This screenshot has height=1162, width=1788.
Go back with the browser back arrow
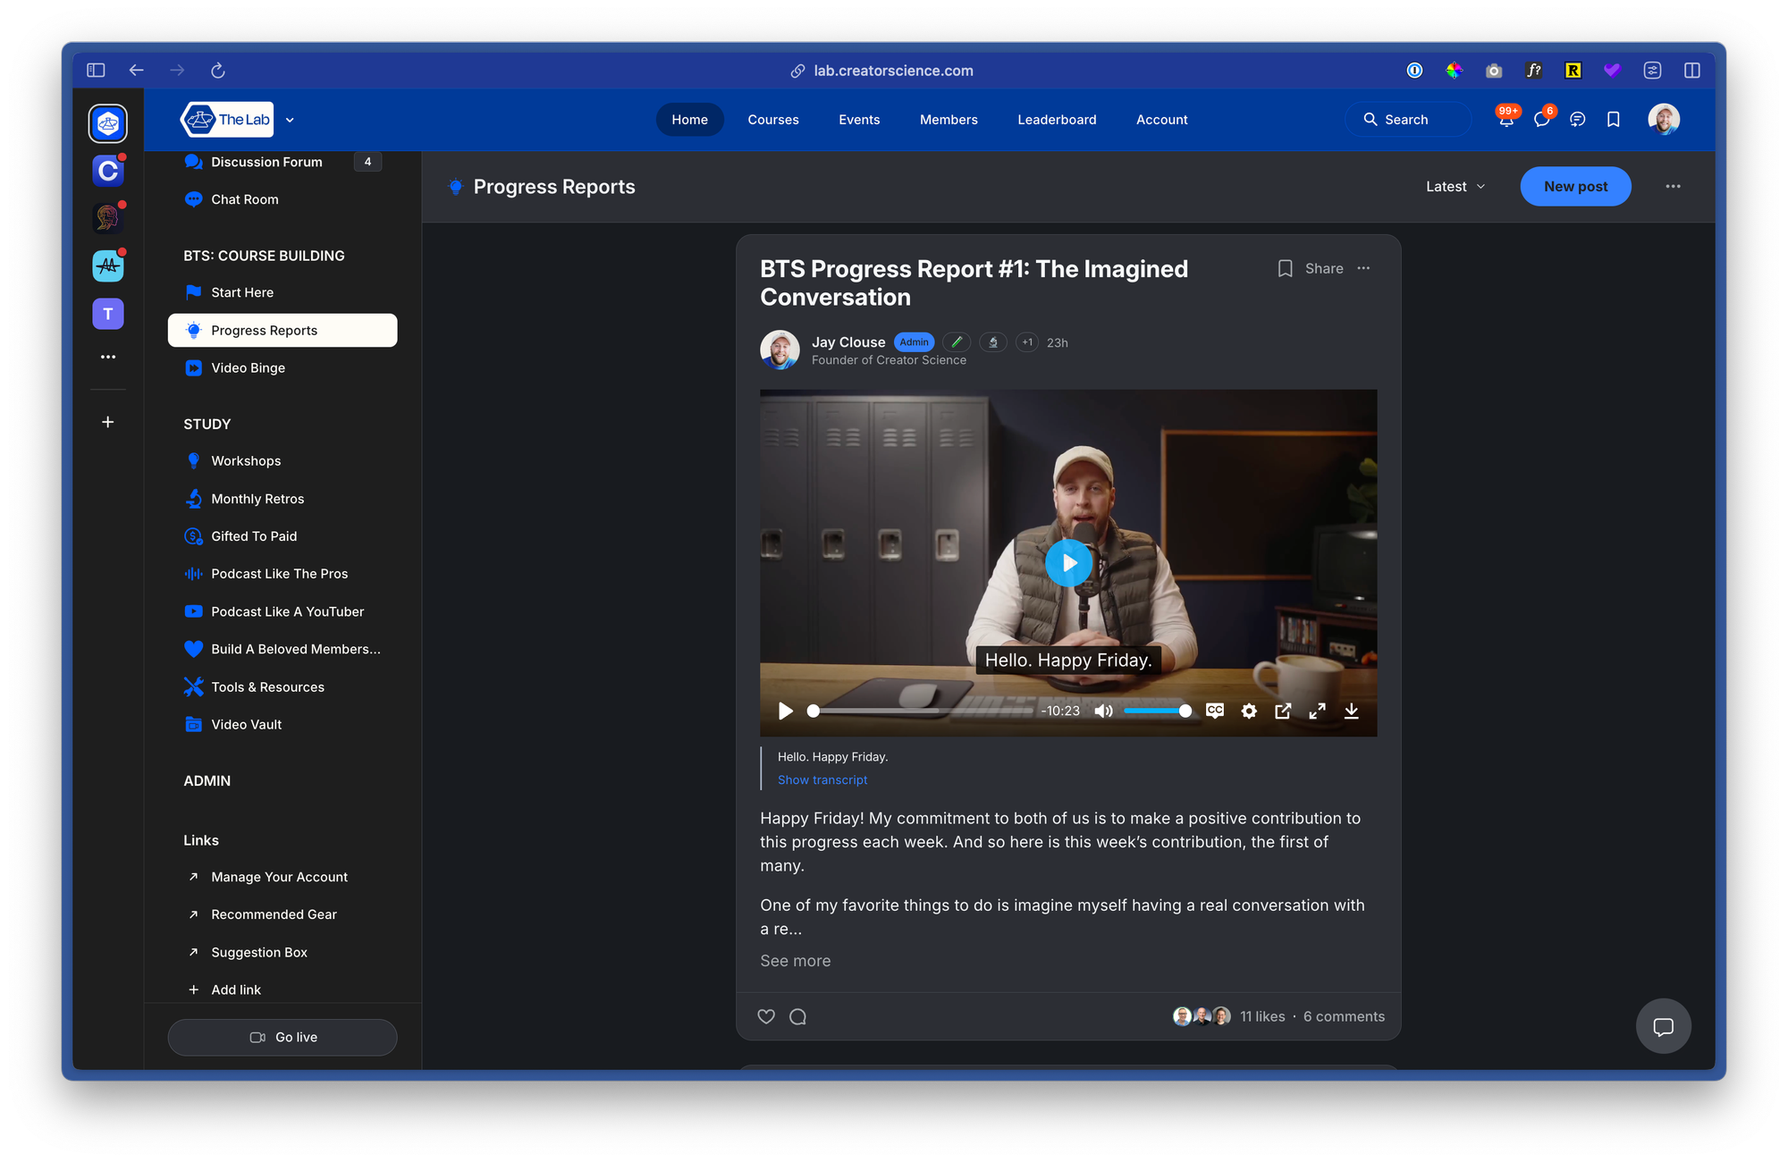136,70
